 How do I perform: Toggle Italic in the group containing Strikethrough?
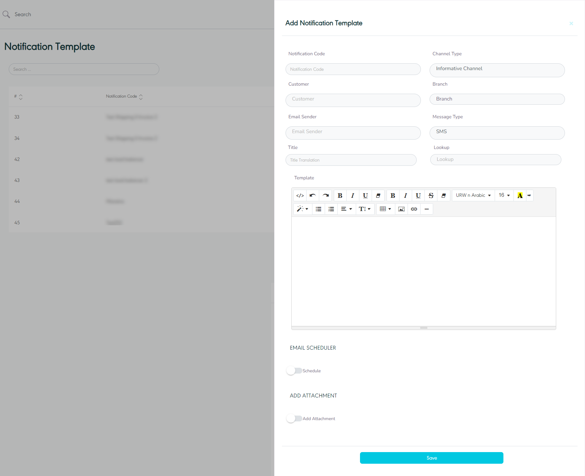[x=405, y=196]
